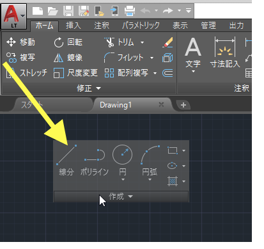264x249 pixels.
Task: Switch to the 挿入 ribbon tab
Action: [x=74, y=26]
